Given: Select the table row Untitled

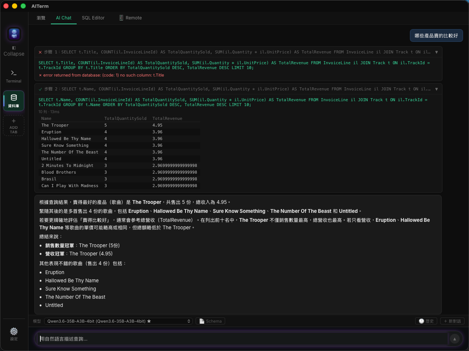Looking at the screenshot, I should point(120,159).
